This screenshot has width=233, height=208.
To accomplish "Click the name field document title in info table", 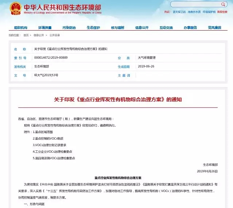I will pyautogui.click(x=71, y=49).
